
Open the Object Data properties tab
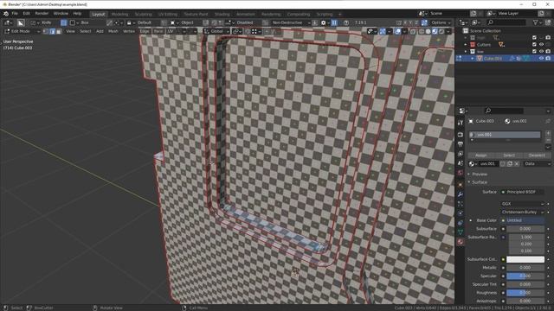click(460, 232)
